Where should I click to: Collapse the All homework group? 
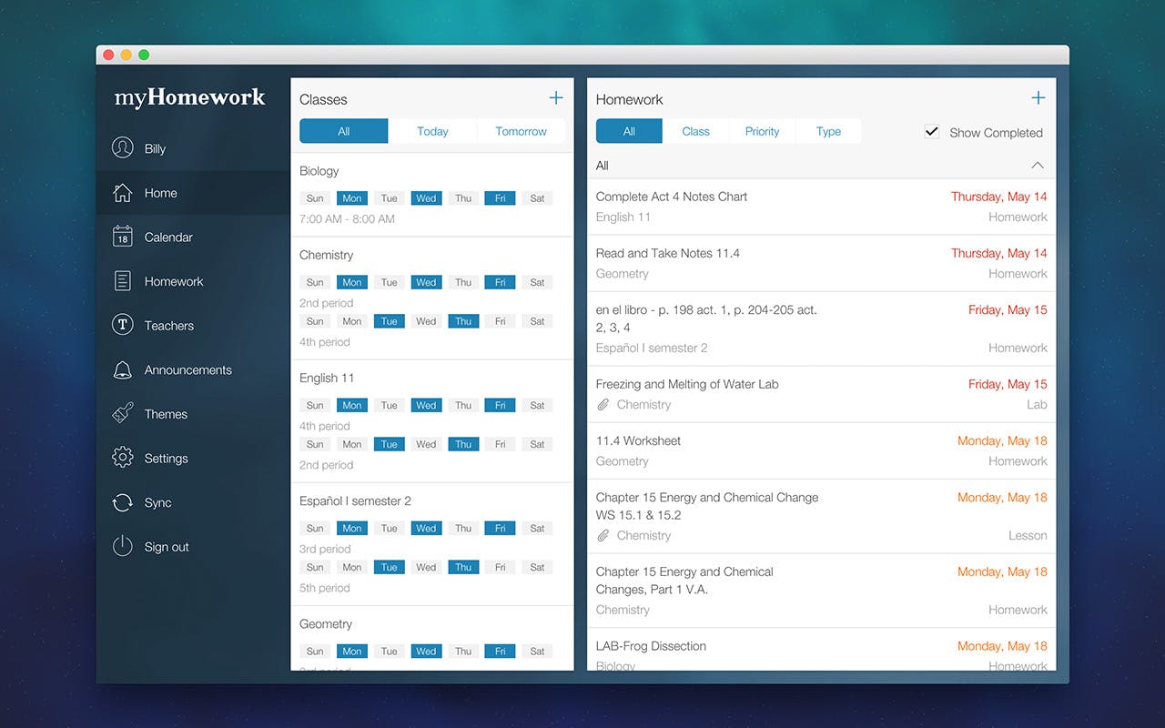(1038, 166)
